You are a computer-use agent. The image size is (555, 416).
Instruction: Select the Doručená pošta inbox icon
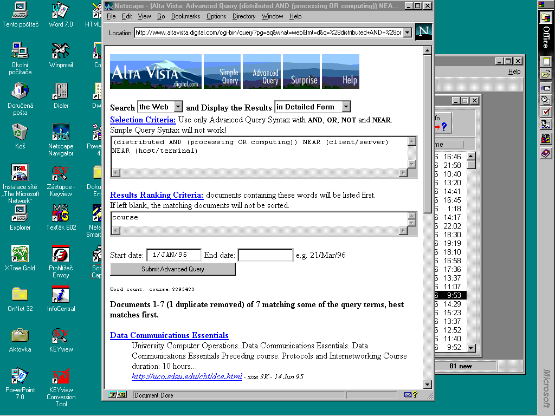(x=20, y=99)
